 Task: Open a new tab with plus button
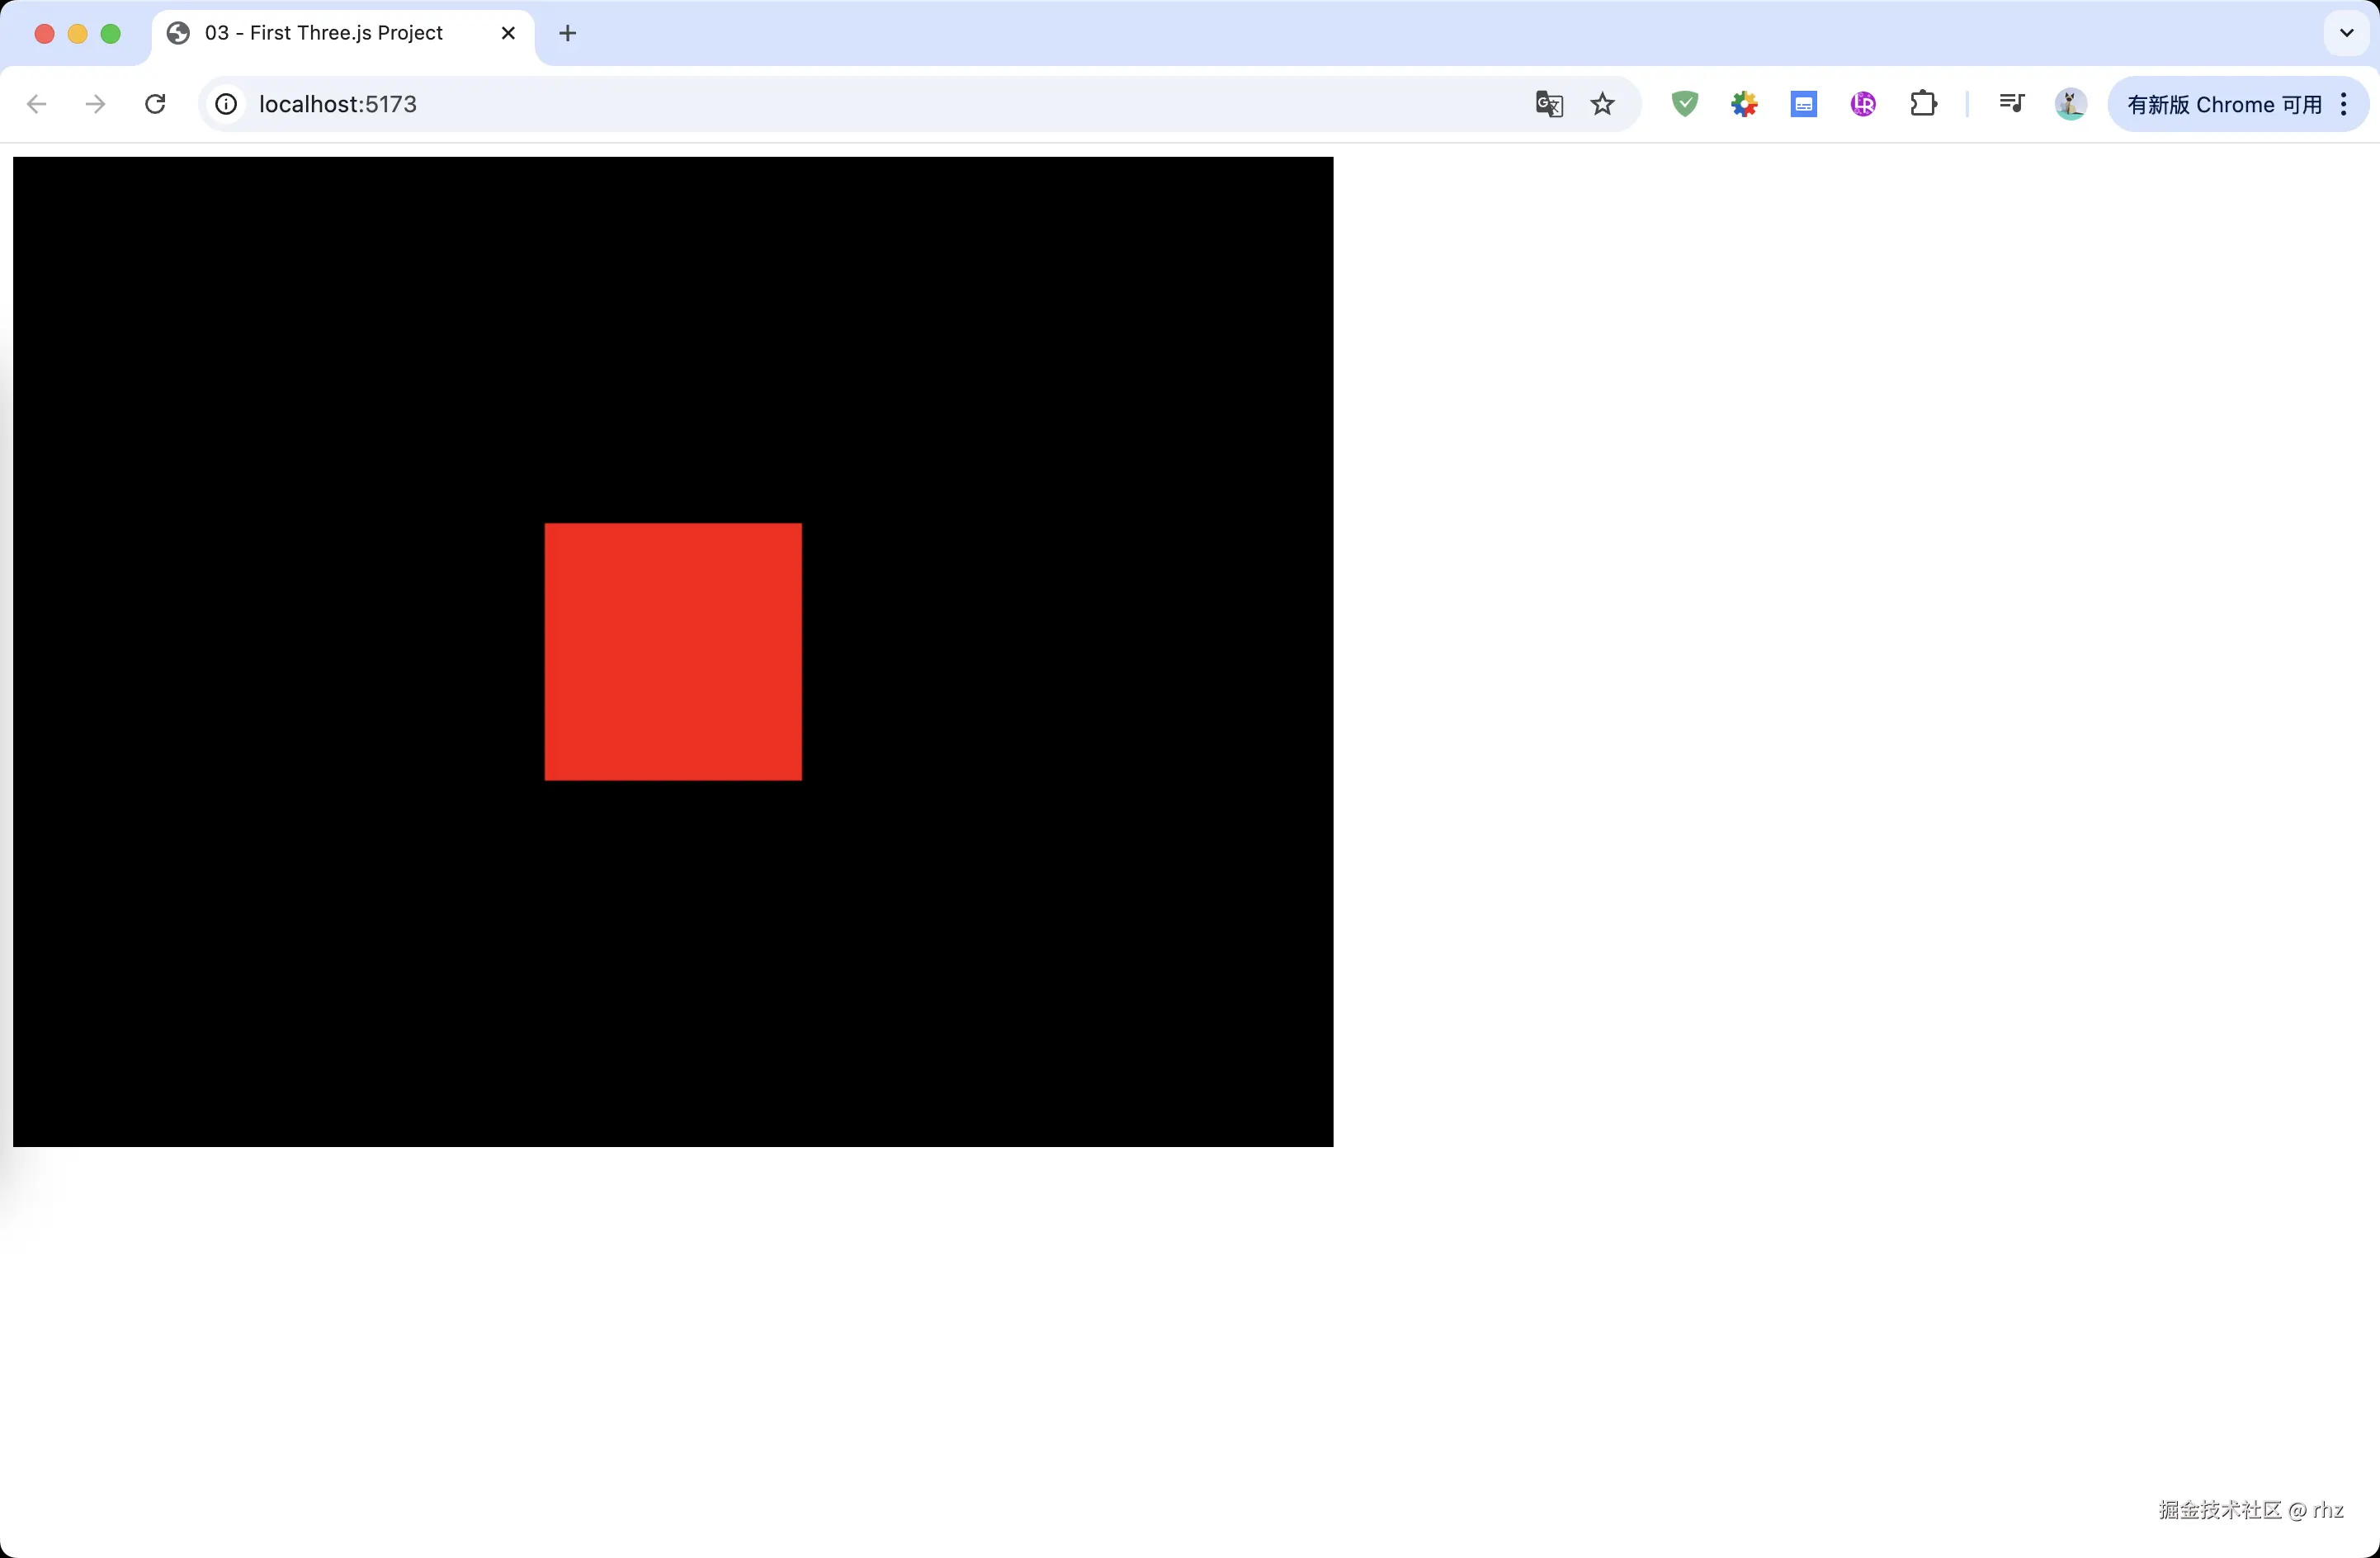tap(567, 33)
